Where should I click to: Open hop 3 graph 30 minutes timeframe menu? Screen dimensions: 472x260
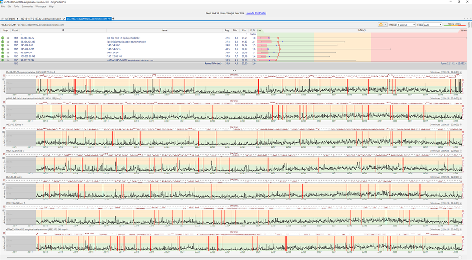point(461,98)
